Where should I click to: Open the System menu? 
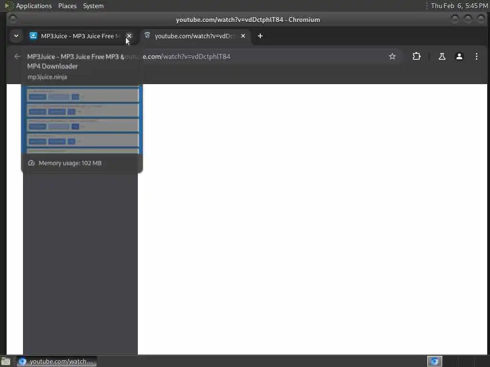(93, 6)
